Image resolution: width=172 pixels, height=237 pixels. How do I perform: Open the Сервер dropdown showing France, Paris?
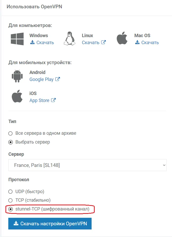coord(87,165)
